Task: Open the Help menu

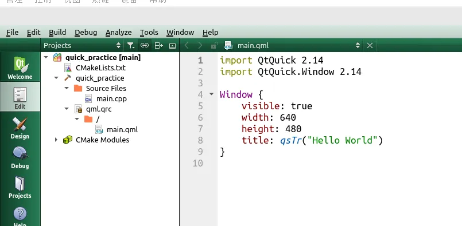Action: (x=211, y=33)
